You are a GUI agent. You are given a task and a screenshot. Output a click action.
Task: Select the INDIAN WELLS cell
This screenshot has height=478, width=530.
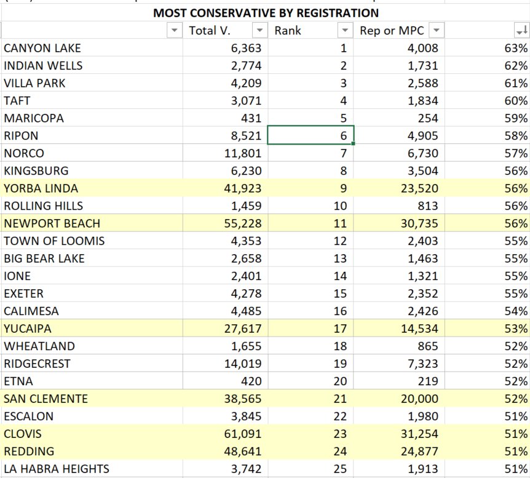[92, 66]
